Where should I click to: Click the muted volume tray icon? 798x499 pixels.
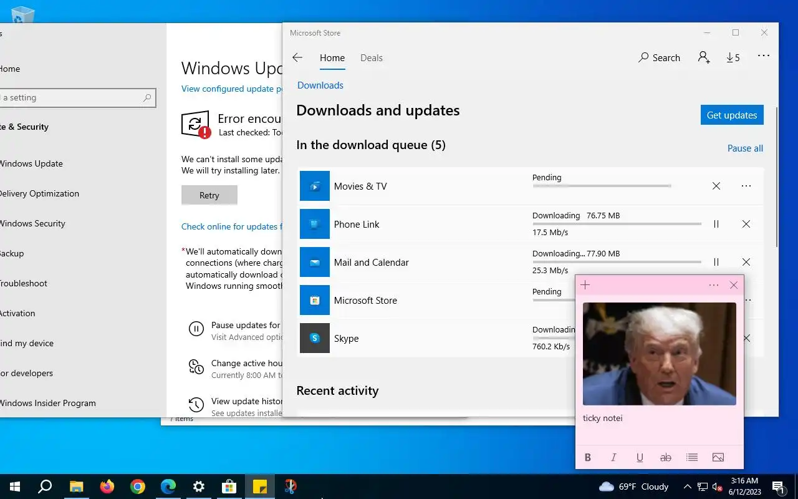pyautogui.click(x=717, y=487)
